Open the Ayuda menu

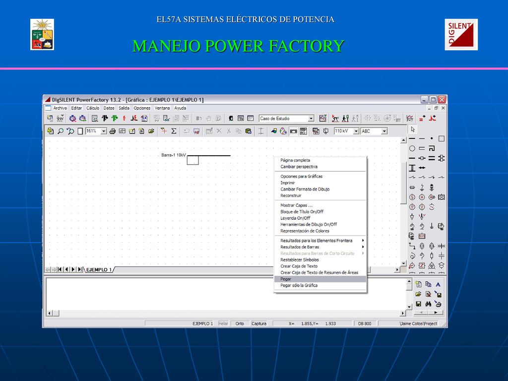pyautogui.click(x=180, y=108)
